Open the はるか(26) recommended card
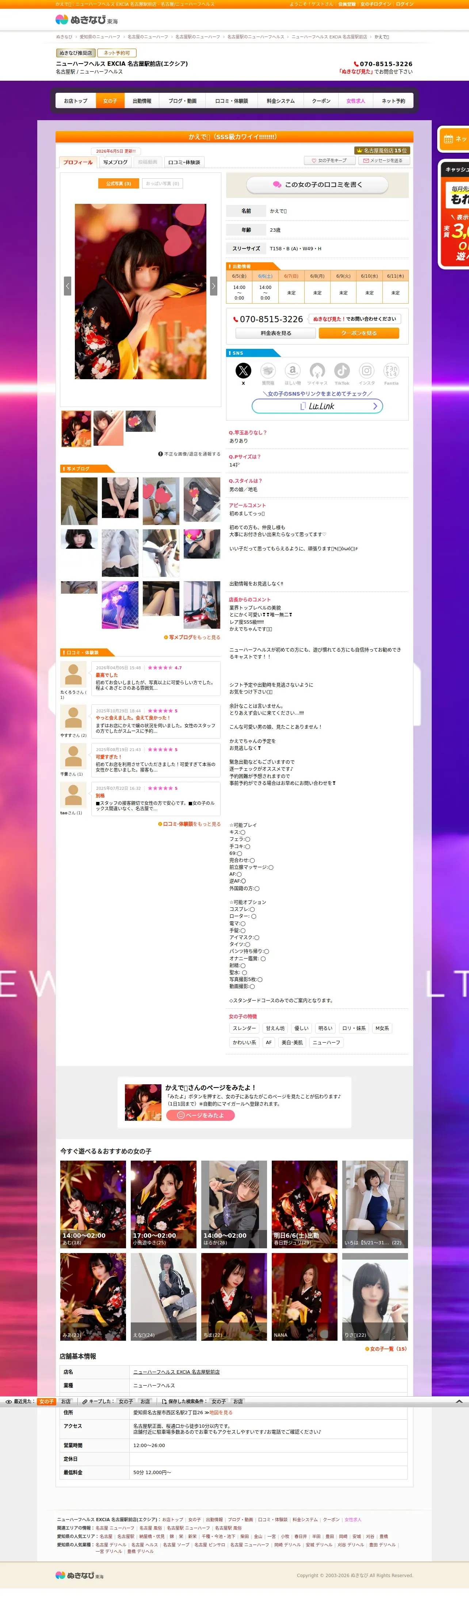Viewport: 469px width, 1599px height. coord(234,1204)
